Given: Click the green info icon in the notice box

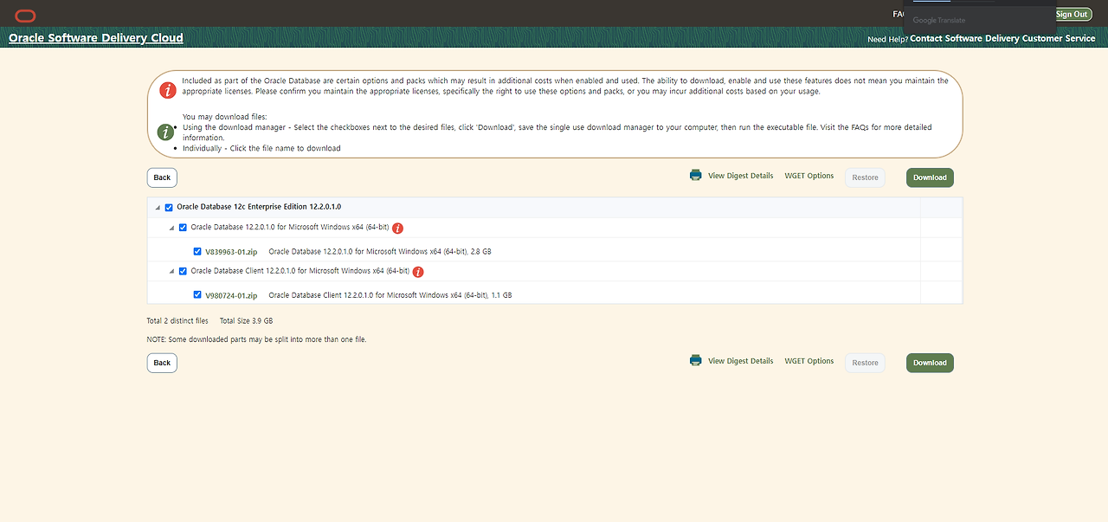Looking at the screenshot, I should [166, 132].
